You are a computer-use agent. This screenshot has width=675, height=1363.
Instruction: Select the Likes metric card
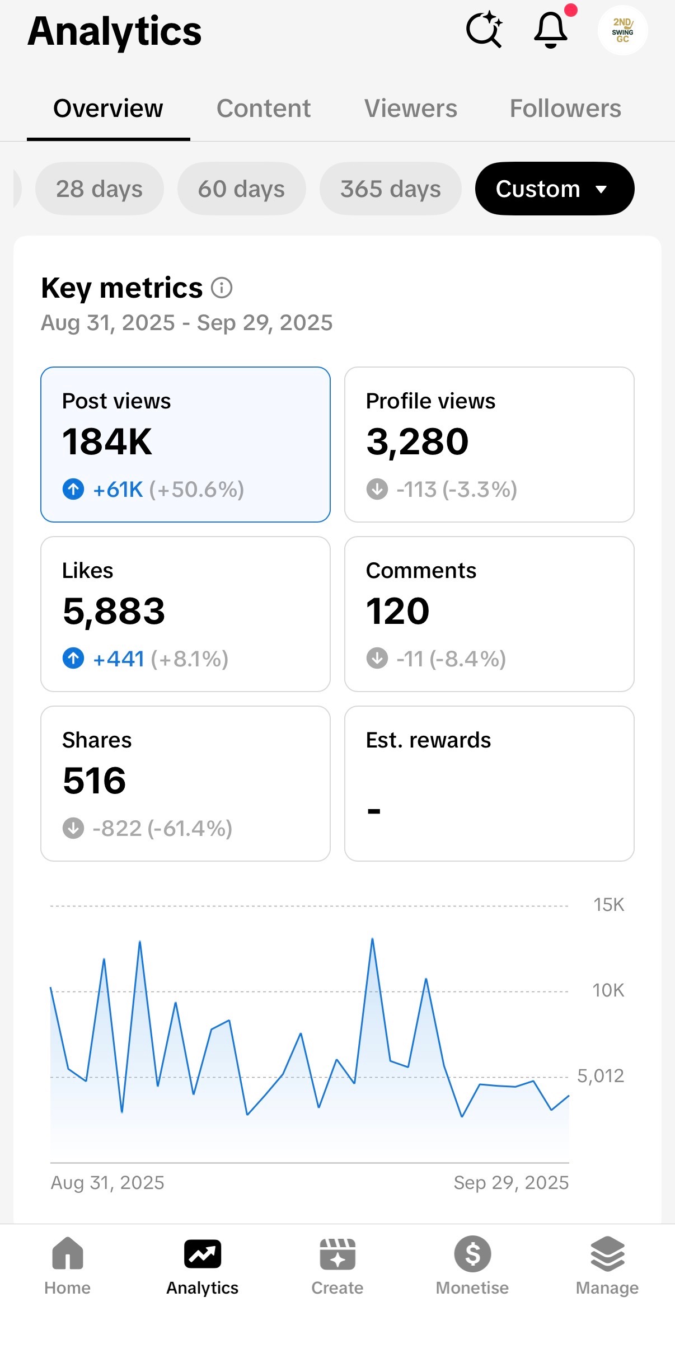point(185,614)
